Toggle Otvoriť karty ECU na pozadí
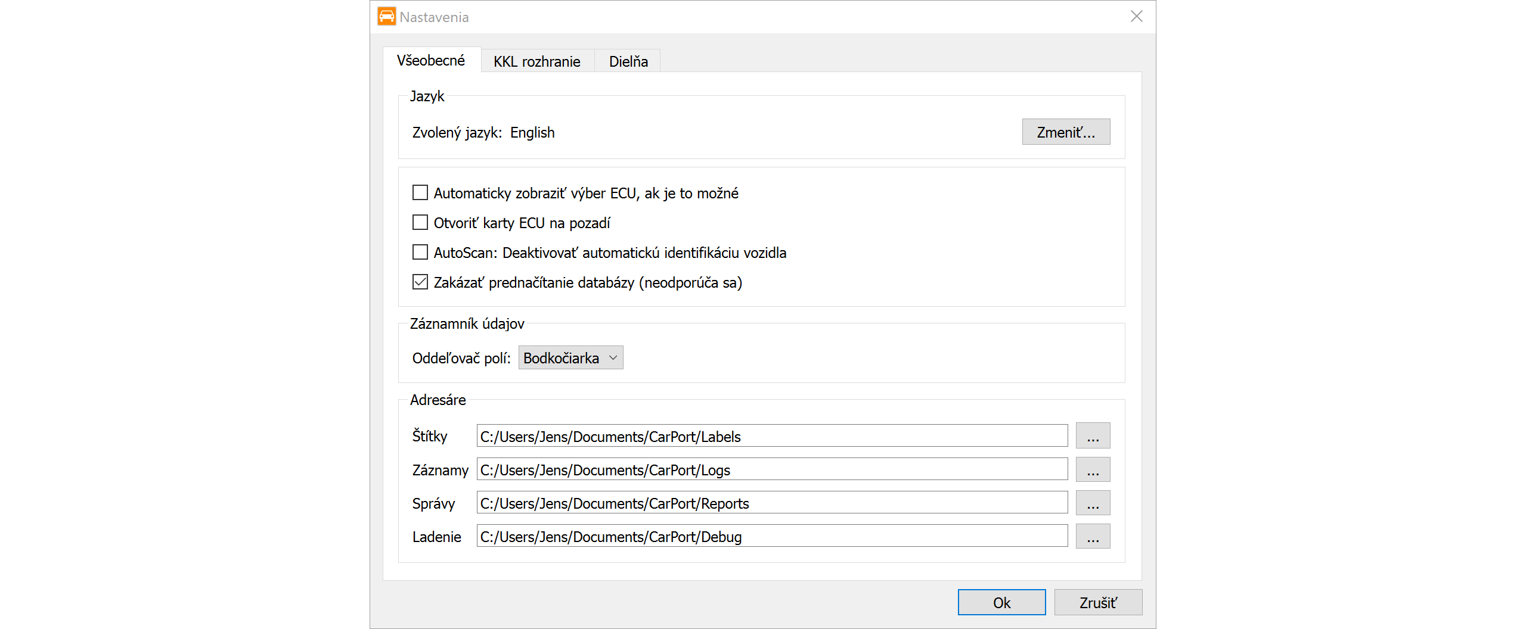Viewport: 1526px width, 629px height. point(420,223)
